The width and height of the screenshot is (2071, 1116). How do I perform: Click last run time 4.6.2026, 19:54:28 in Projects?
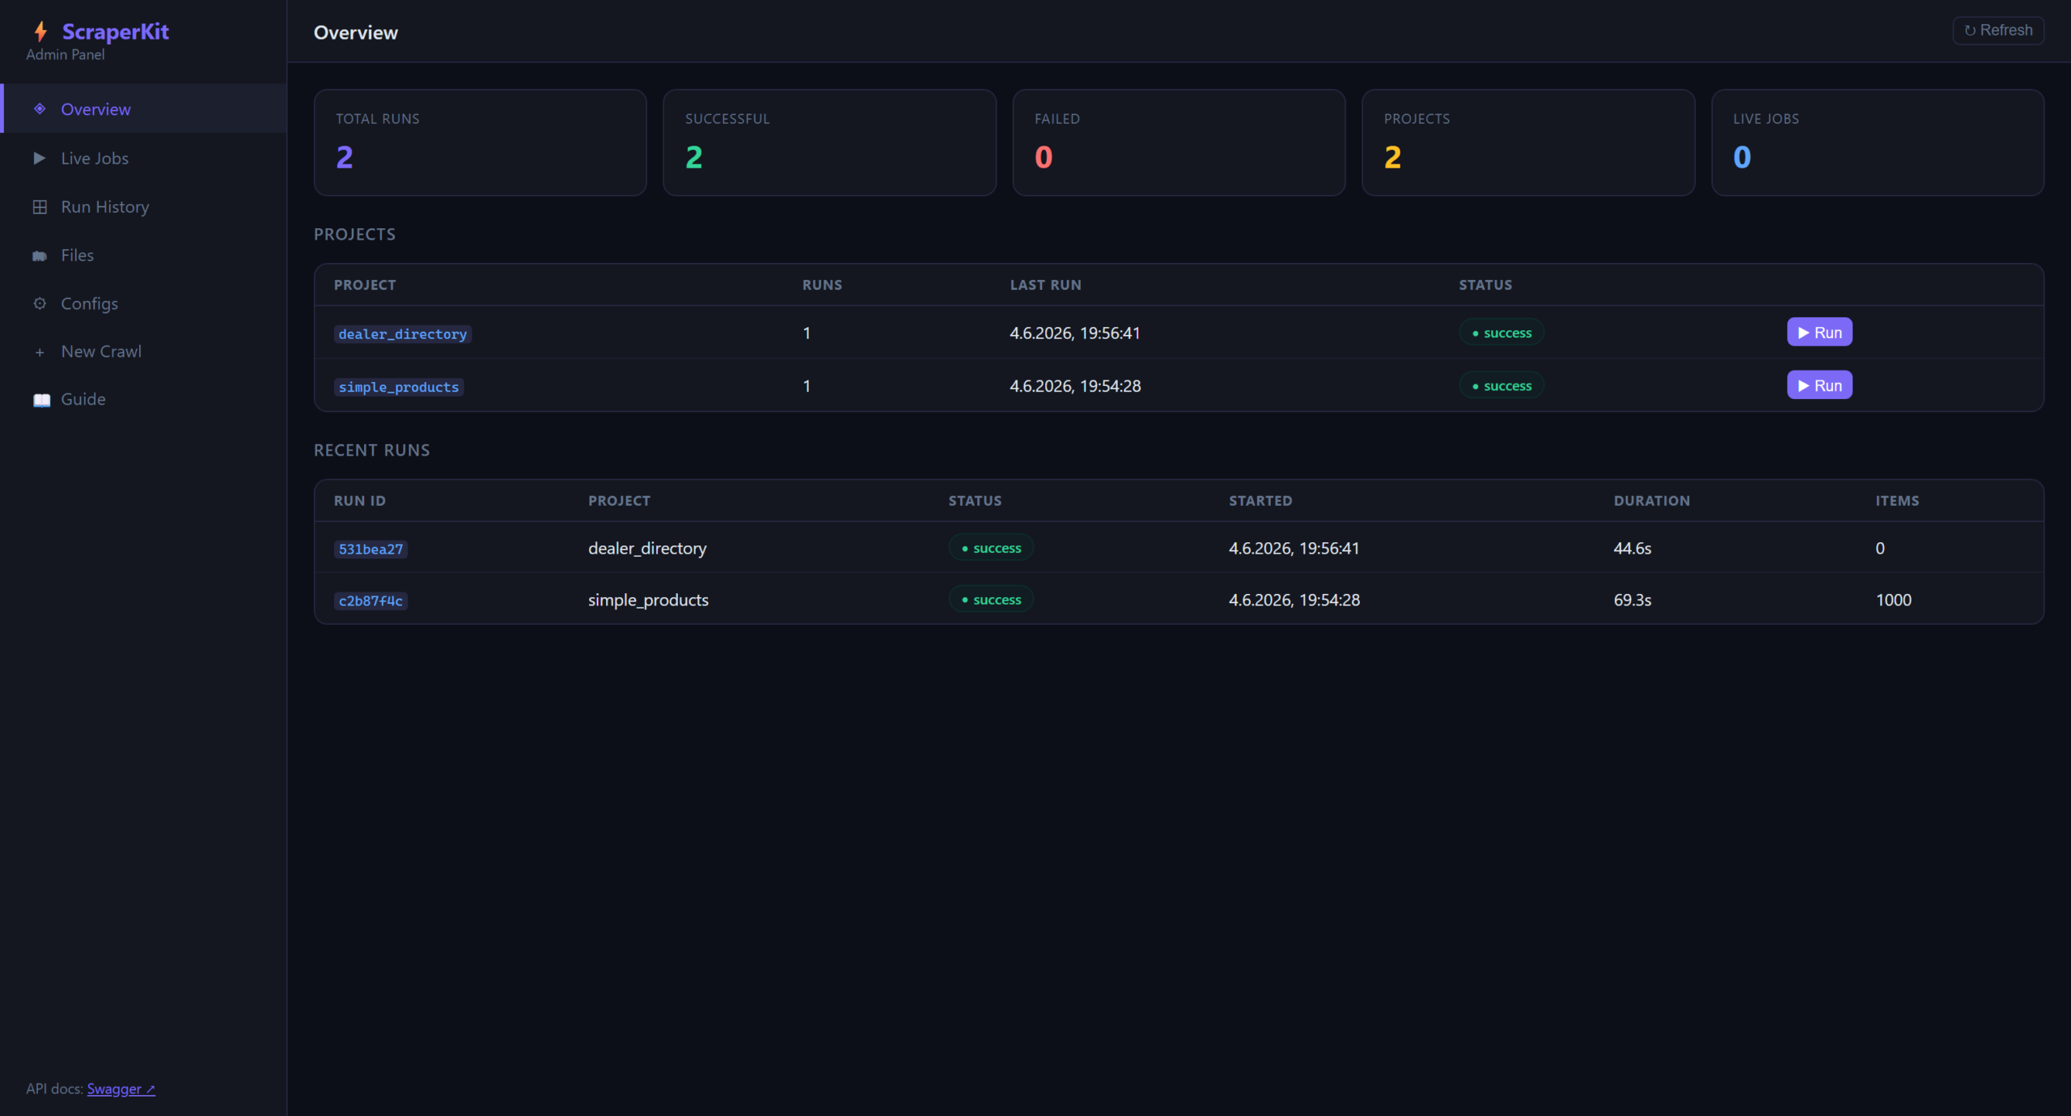click(x=1075, y=386)
